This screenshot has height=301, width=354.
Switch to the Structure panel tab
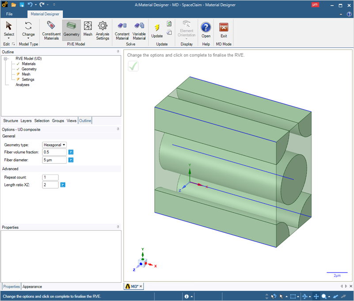(x=11, y=121)
